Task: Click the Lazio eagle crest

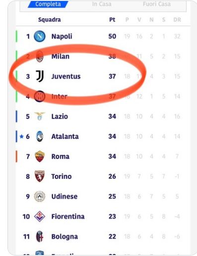Action: [x=40, y=116]
